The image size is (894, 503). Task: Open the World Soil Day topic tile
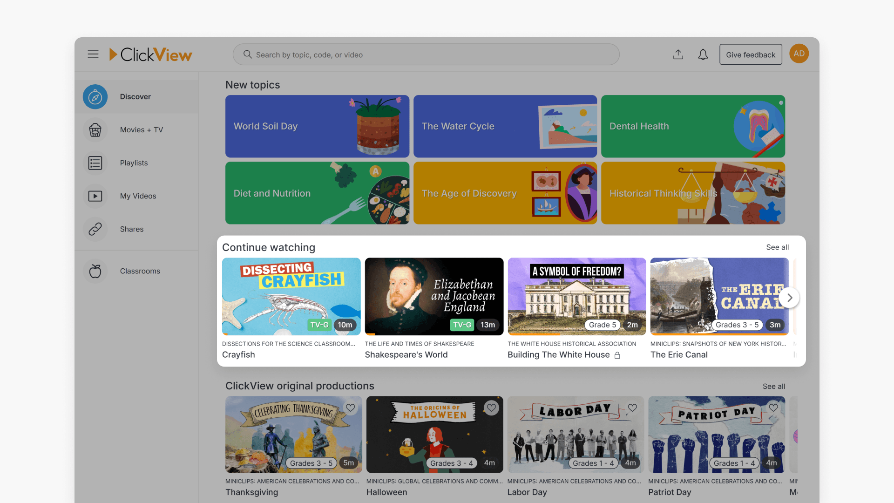click(317, 126)
